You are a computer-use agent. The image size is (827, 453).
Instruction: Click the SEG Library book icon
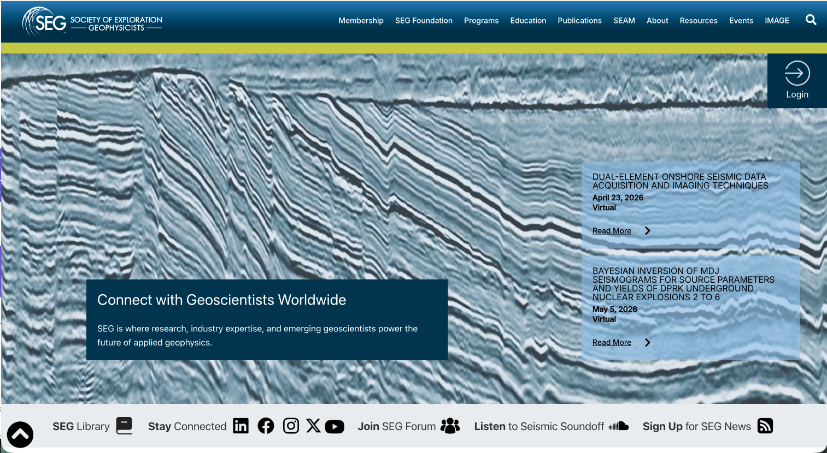coord(124,426)
